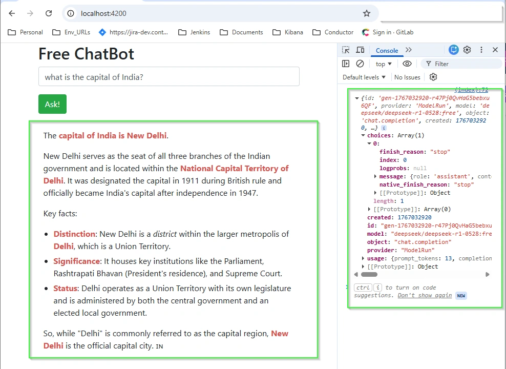Select the Console tab in DevTools
Viewport: 506px width, 369px height.
pyautogui.click(x=387, y=50)
